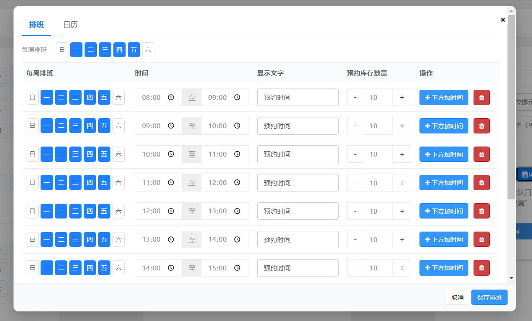The height and width of the screenshot is (321, 532).
Task: Increase stock quantity for the 08:00 row
Action: (x=402, y=97)
